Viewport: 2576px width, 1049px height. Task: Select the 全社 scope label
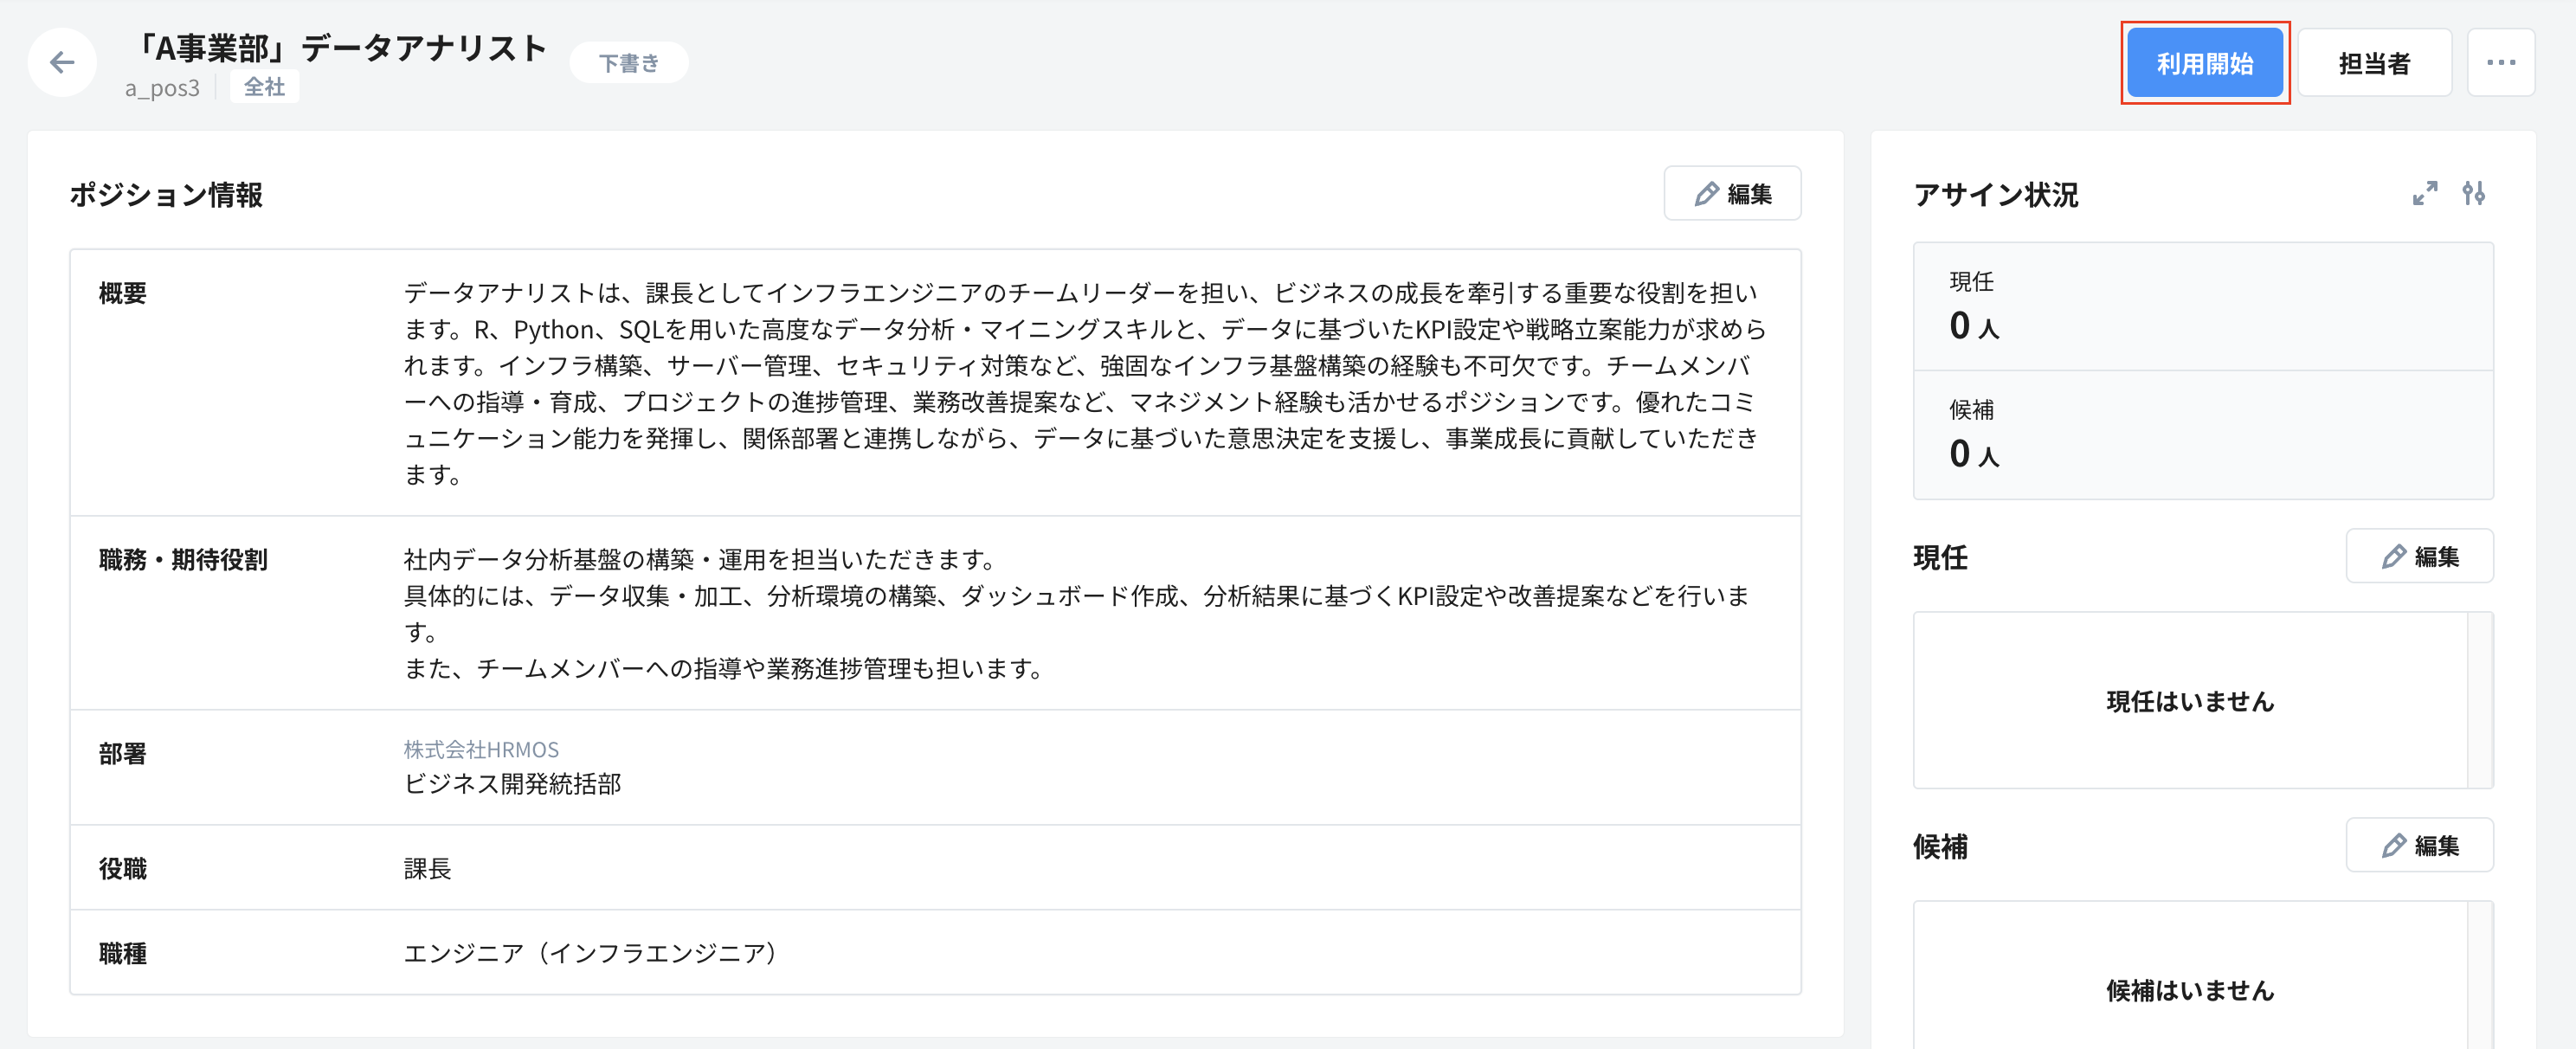coord(264,87)
